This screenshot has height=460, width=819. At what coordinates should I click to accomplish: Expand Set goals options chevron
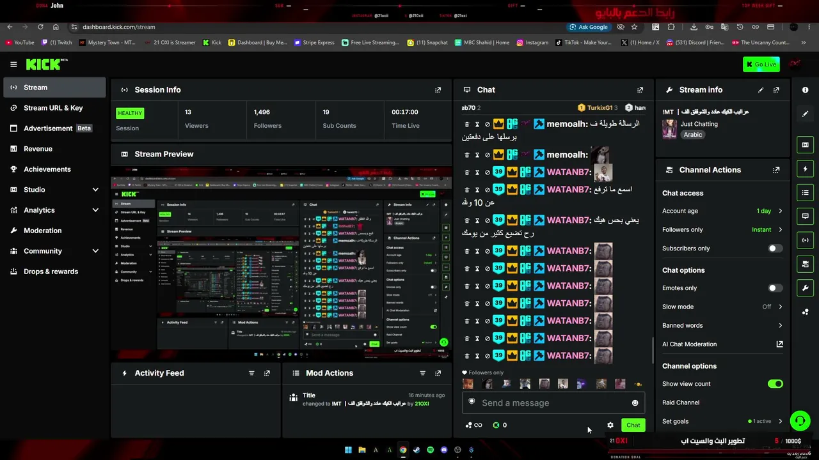[x=780, y=422]
